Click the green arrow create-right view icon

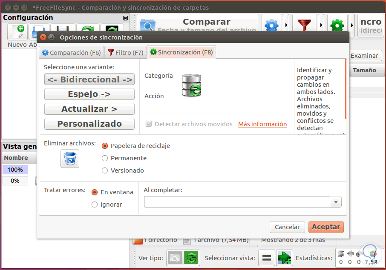(x=285, y=258)
